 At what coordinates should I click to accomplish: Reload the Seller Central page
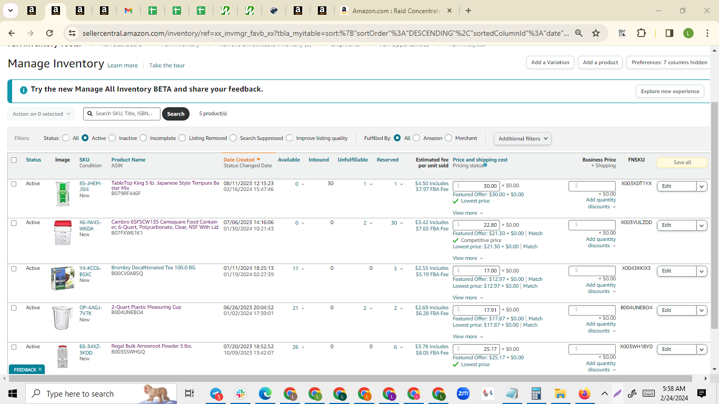pyautogui.click(x=49, y=33)
